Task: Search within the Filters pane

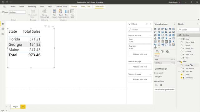Action: tap(140, 30)
